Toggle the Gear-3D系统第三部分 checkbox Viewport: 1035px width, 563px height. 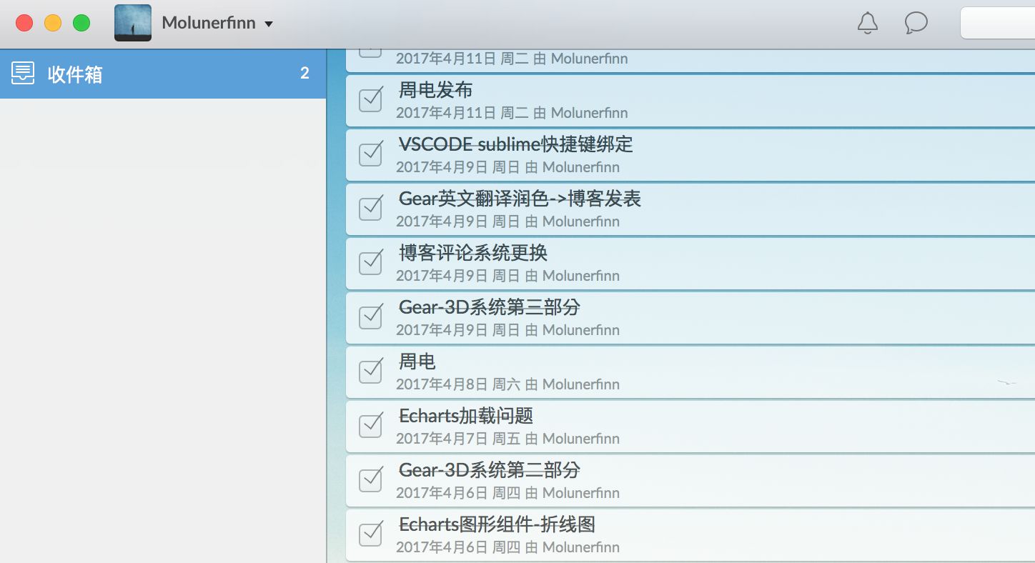[x=370, y=316]
